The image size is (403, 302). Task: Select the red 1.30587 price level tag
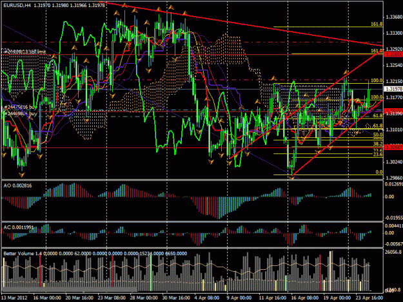393,147
